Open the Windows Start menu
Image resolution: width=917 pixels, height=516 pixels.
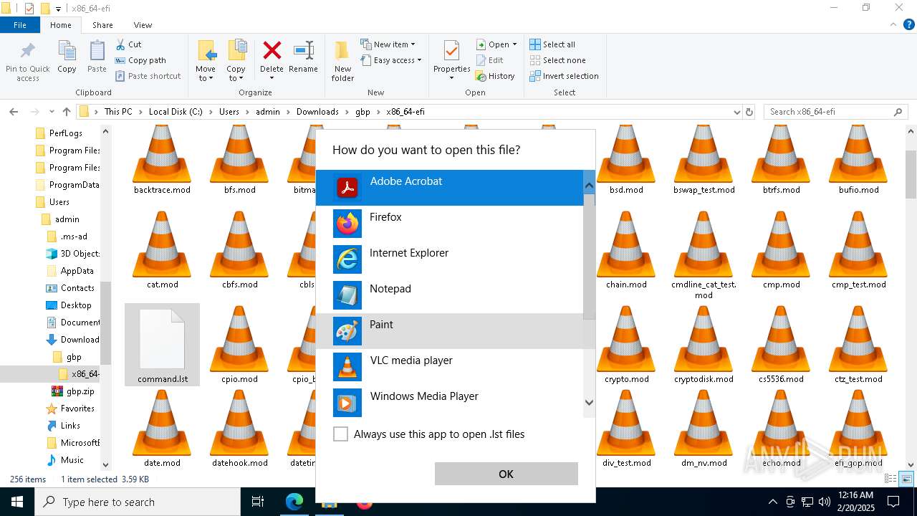17,502
